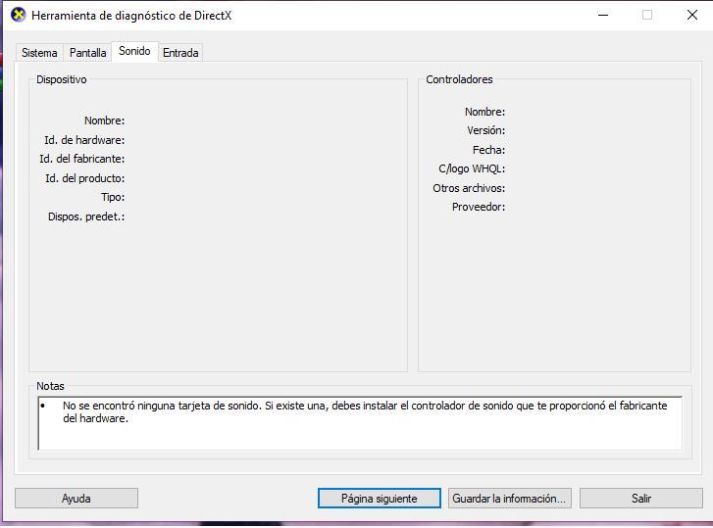Click the Otros archivos label
The width and height of the screenshot is (713, 528).
tap(469, 188)
